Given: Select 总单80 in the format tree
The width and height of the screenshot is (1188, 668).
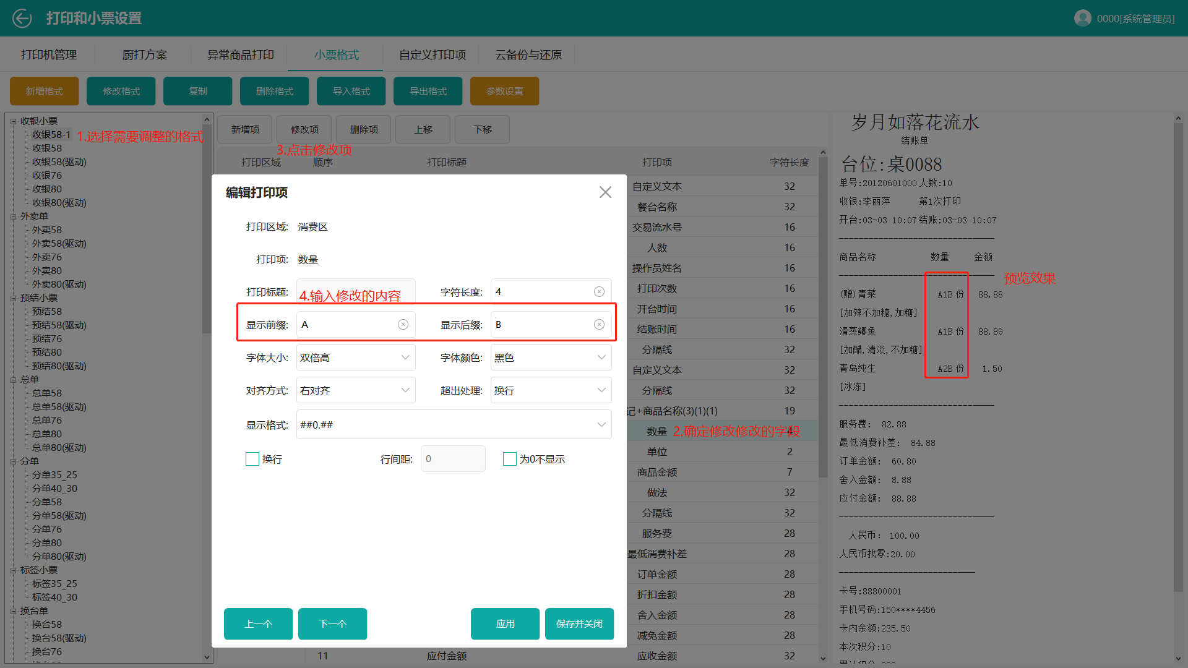Looking at the screenshot, I should [47, 434].
